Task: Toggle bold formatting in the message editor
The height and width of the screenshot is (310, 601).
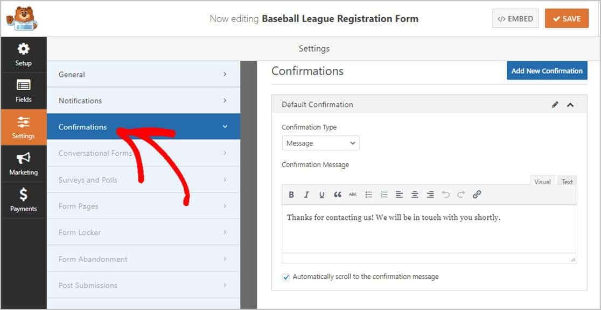Action: point(291,194)
